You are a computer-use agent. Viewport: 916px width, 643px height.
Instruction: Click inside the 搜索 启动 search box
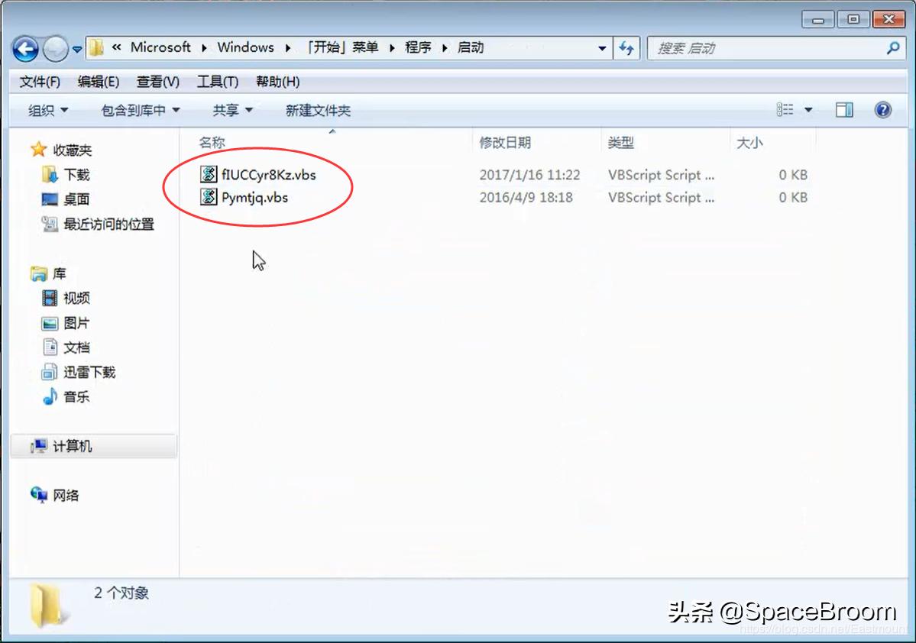[764, 47]
